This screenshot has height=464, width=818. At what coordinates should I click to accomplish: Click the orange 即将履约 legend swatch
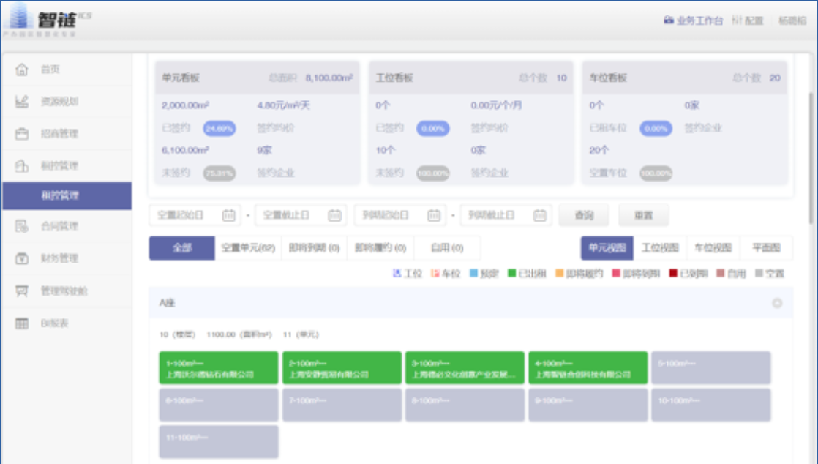point(559,274)
